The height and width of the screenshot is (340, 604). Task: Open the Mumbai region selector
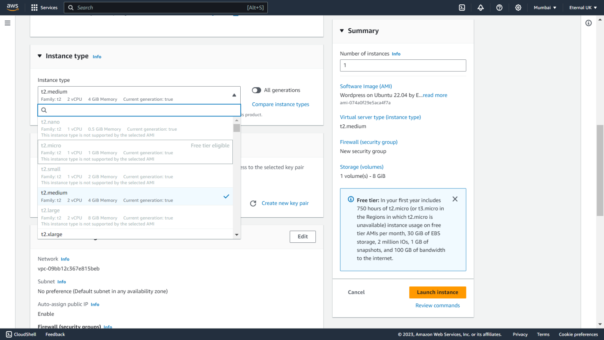[x=545, y=7]
